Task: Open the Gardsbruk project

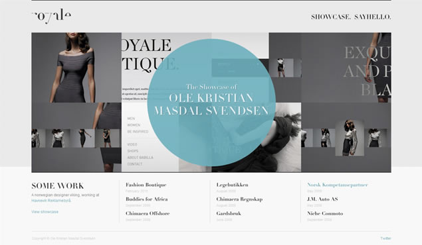Action: (229, 213)
